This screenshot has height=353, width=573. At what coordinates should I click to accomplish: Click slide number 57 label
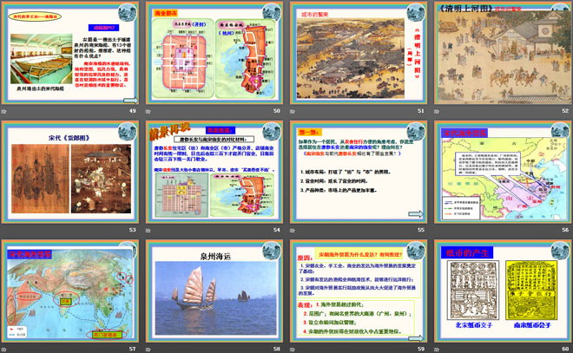132,349
